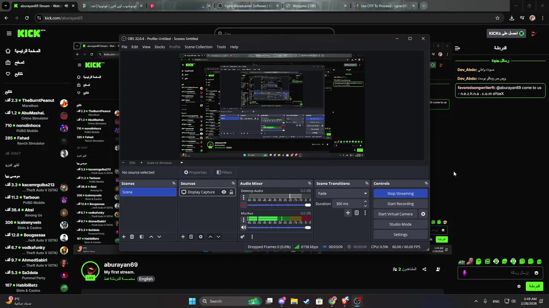Move source up in Sources panel
Screen dimensions: 549x308
210,237
